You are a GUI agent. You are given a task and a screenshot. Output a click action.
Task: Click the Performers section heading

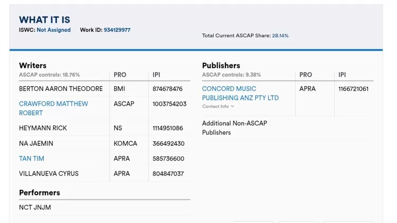pos(40,192)
